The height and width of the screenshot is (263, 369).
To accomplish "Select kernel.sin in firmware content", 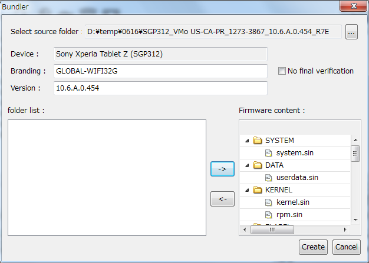I will [x=293, y=202].
